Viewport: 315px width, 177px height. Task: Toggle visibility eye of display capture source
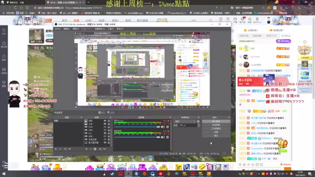pos(105,142)
